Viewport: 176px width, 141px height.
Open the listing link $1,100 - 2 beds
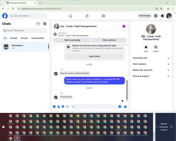[73, 36]
